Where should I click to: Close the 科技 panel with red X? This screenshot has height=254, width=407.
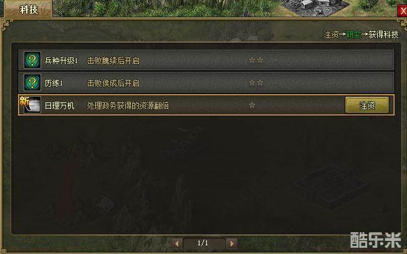tap(403, 11)
